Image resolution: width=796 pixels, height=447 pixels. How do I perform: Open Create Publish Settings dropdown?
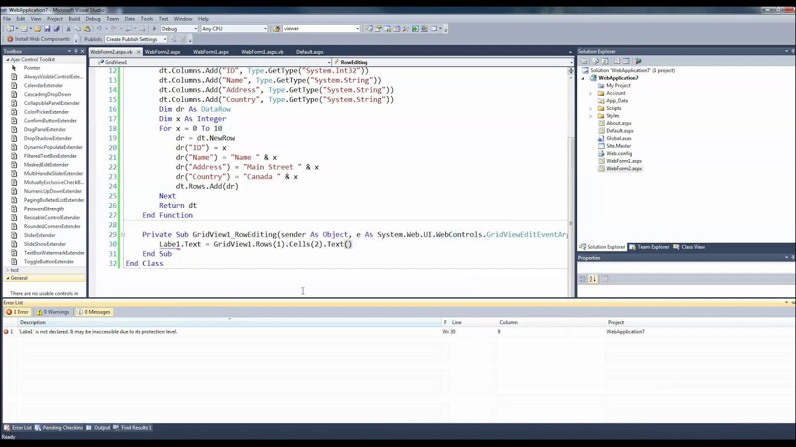click(165, 39)
